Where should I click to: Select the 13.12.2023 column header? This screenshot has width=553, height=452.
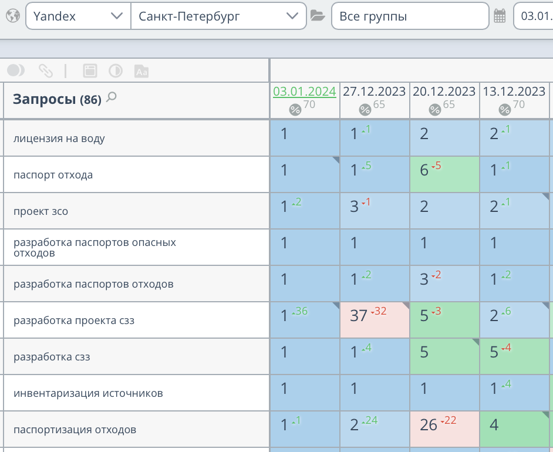tap(514, 92)
